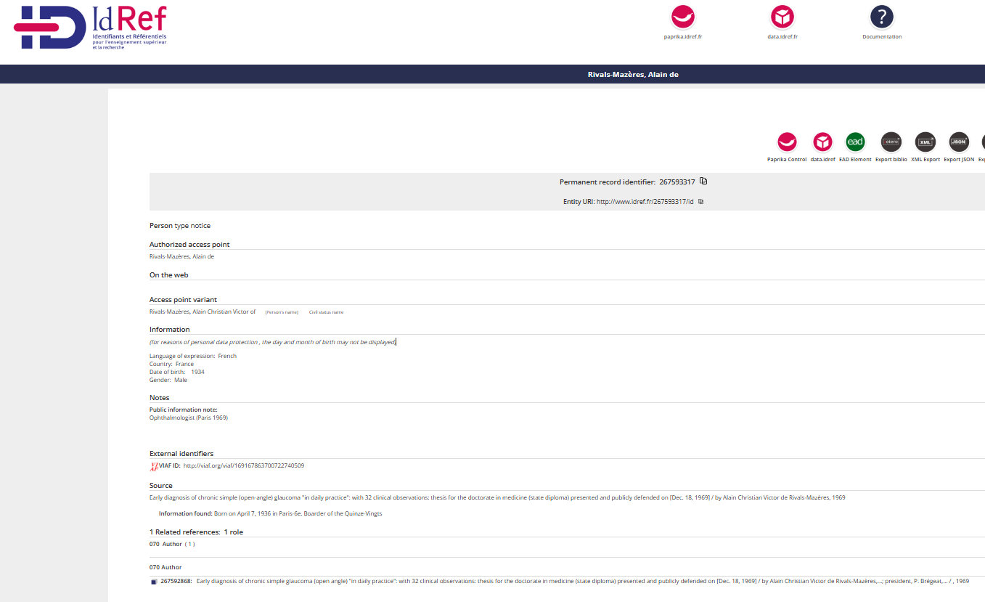Open paprika.idref.fr from the header
The height and width of the screenshot is (602, 985).
pos(682,17)
